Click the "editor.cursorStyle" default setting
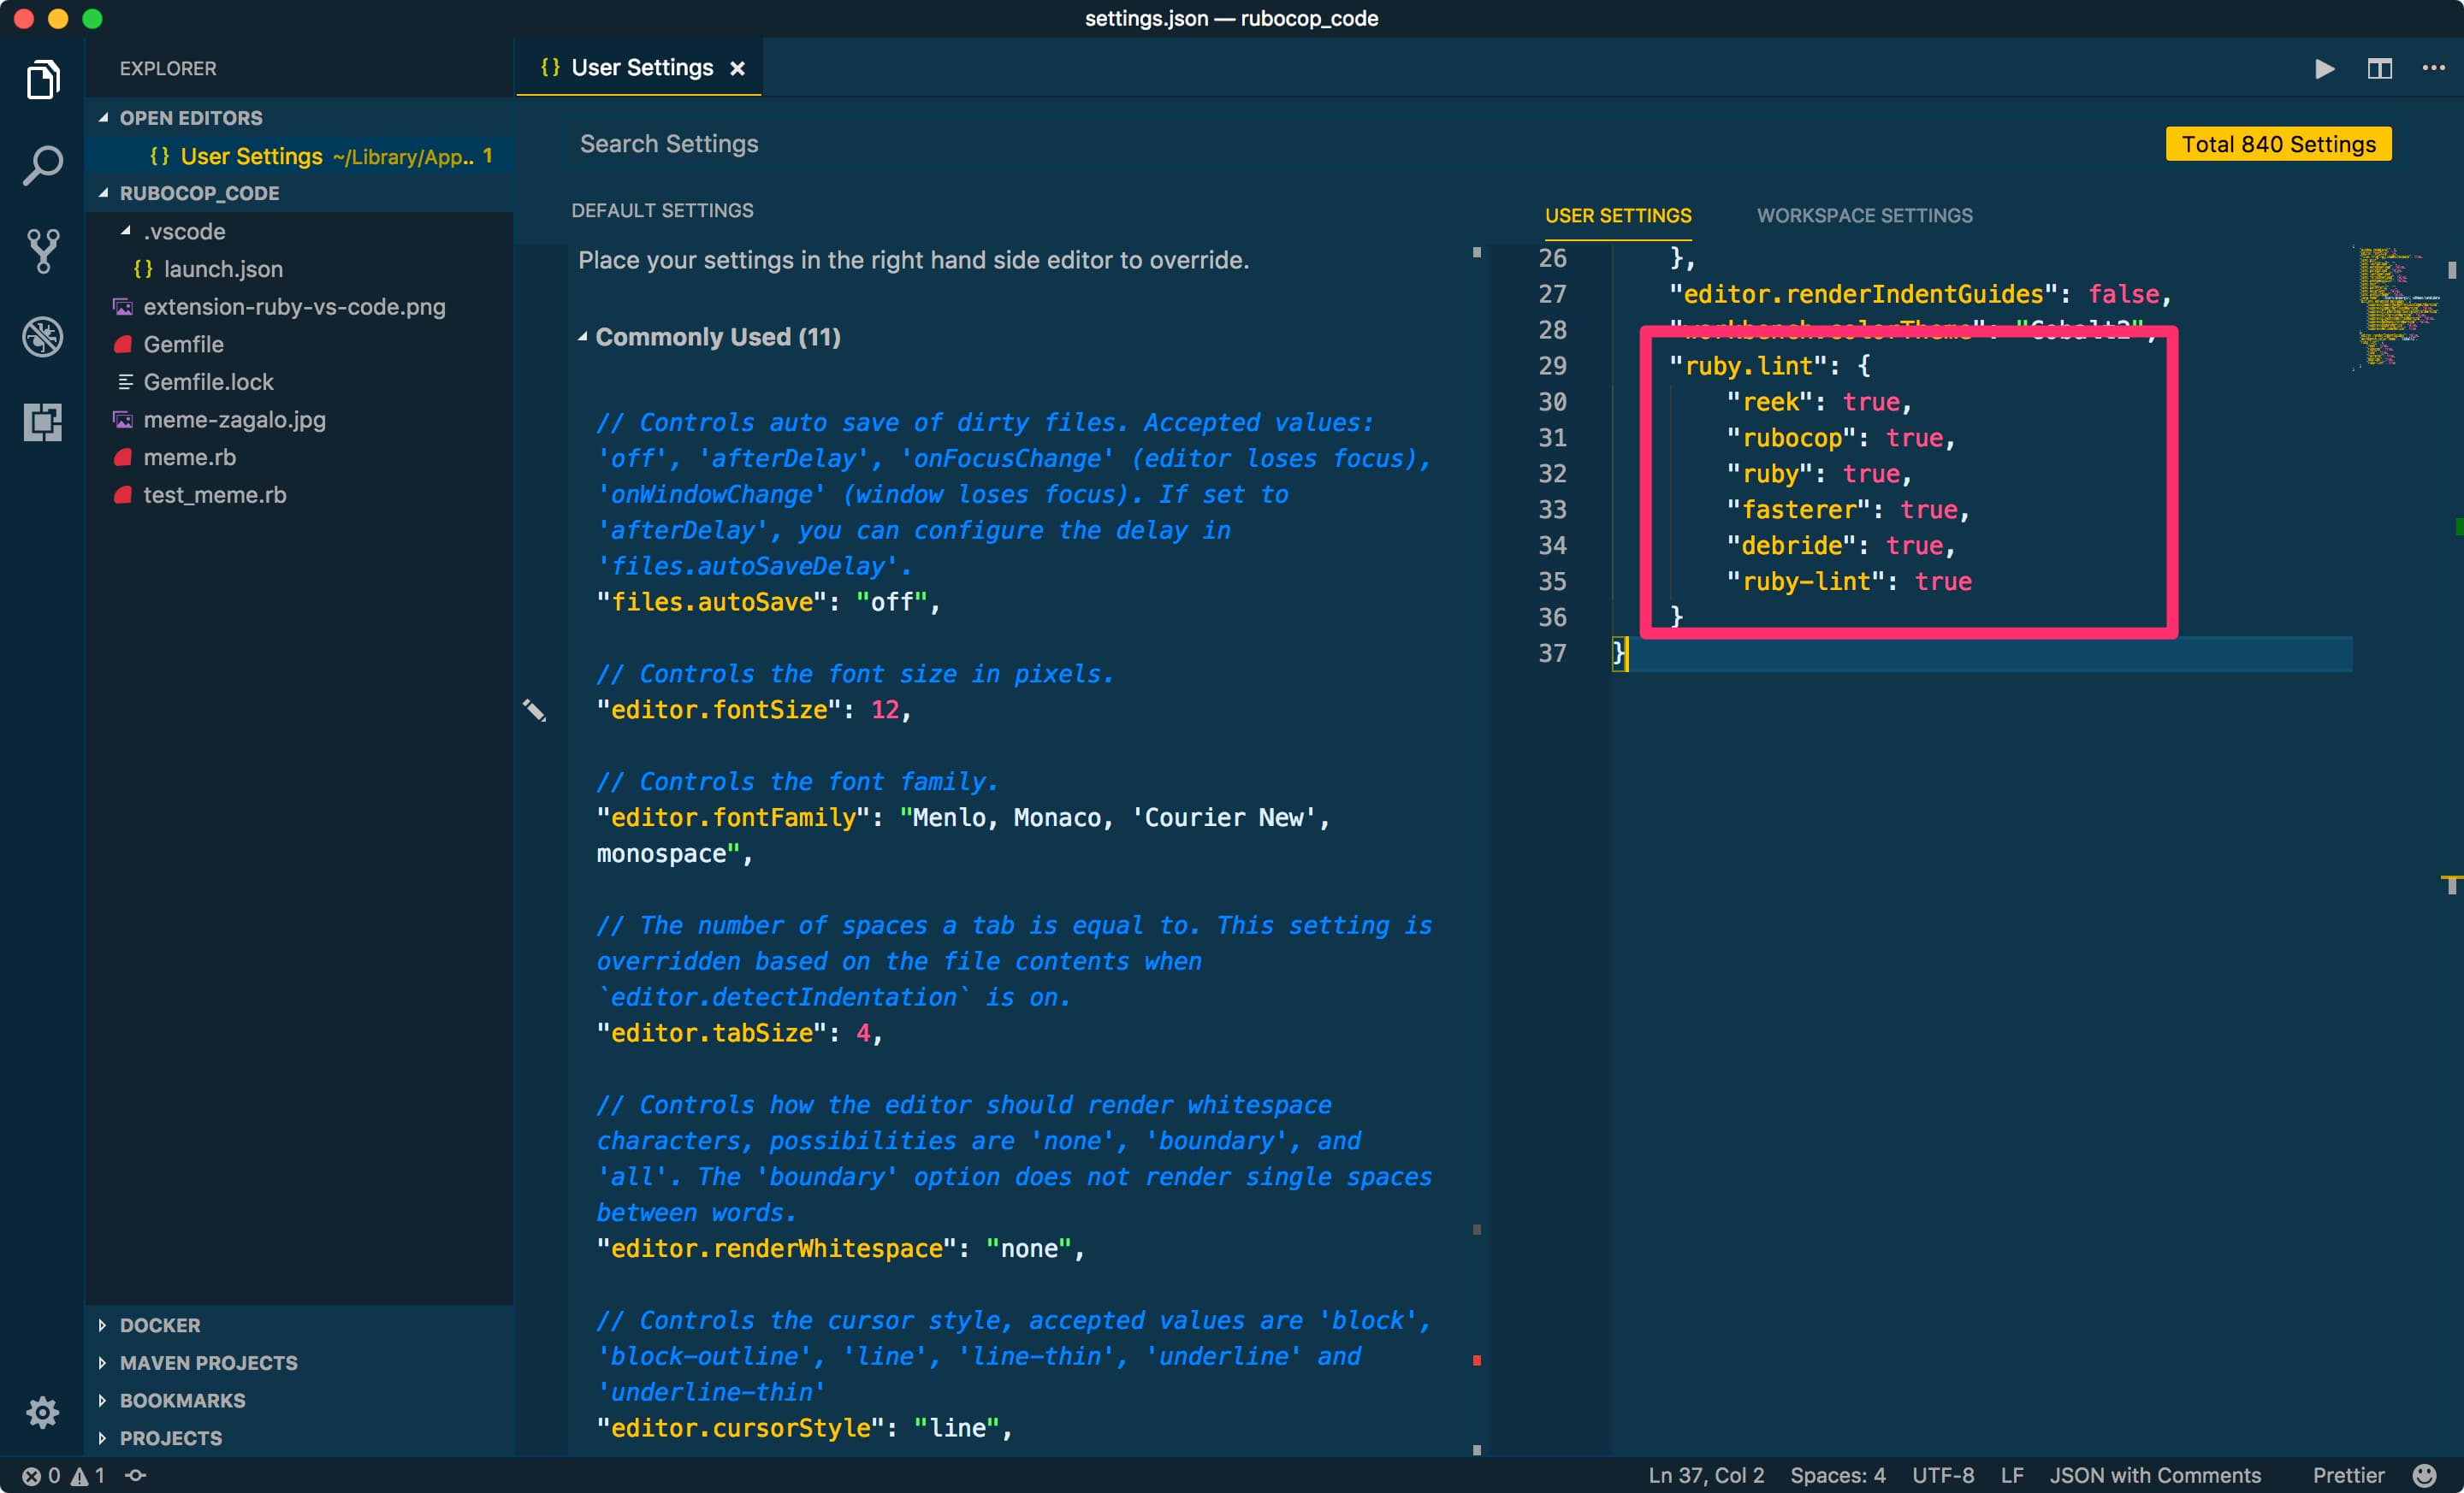The height and width of the screenshot is (1493, 2464). pyautogui.click(x=804, y=1428)
